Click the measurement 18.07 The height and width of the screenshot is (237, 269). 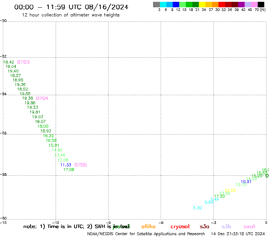point(40,121)
